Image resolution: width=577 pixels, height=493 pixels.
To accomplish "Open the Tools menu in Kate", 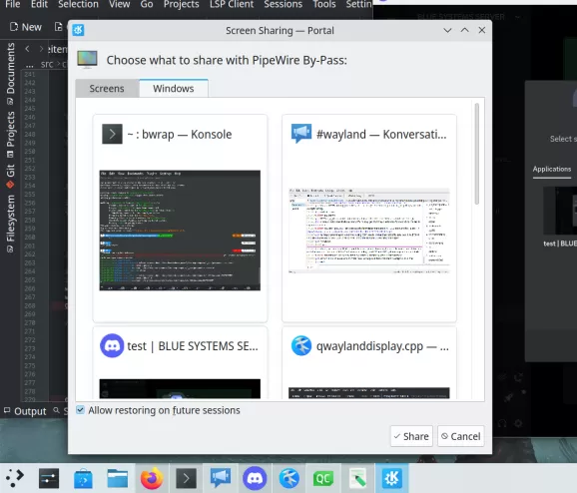I will coord(323,4).
